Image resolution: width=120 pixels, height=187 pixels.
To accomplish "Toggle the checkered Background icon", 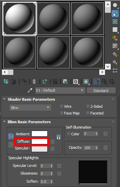I will 115,21.
